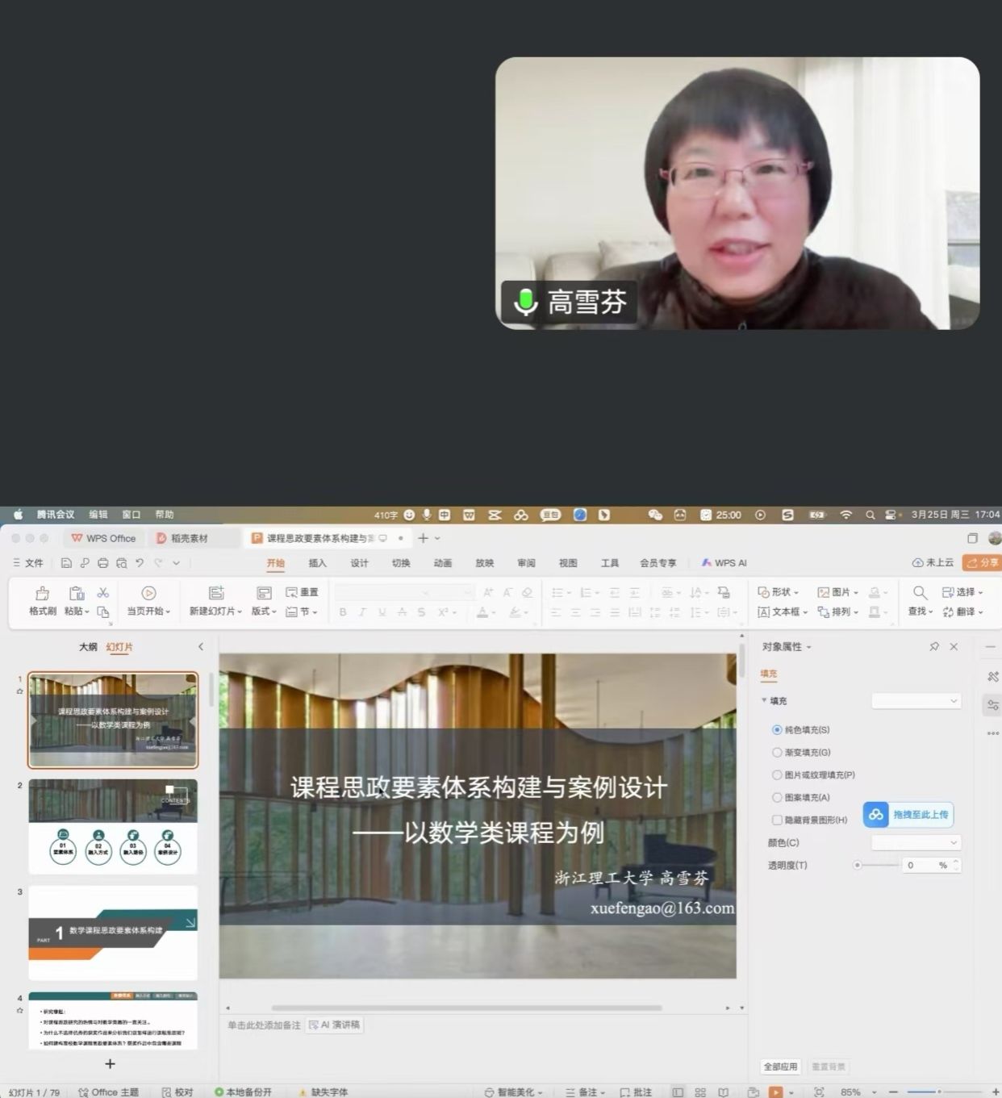Switch to 大纲 outline tab
The height and width of the screenshot is (1098, 1002).
(x=88, y=647)
